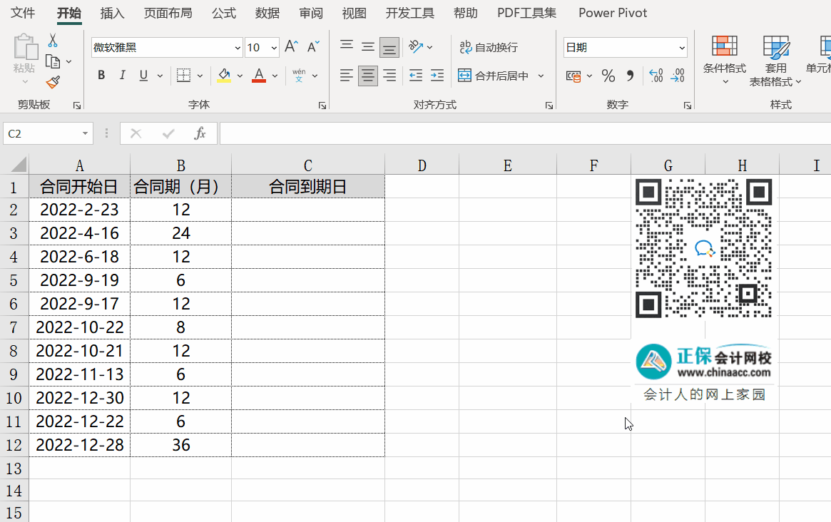Open the 日期 number format dropdown

pyautogui.click(x=680, y=47)
